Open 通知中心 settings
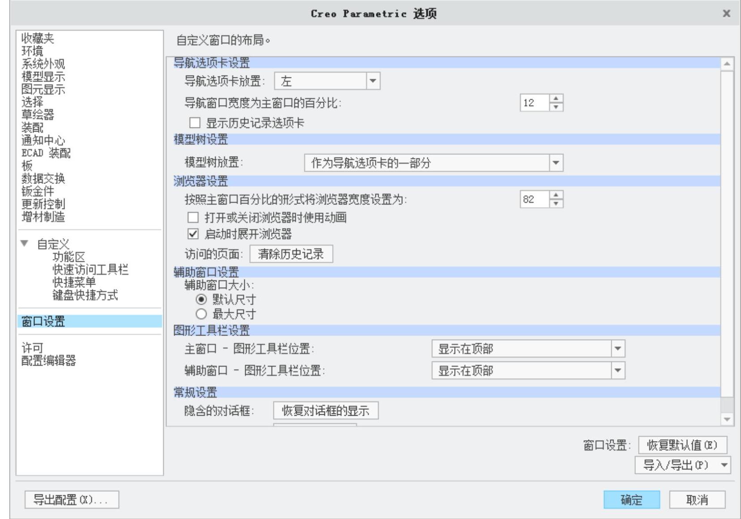The height and width of the screenshot is (519, 741). coord(43,140)
